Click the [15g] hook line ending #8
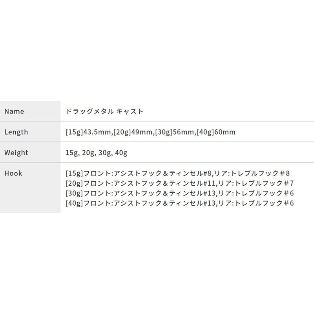 pyautogui.click(x=178, y=173)
